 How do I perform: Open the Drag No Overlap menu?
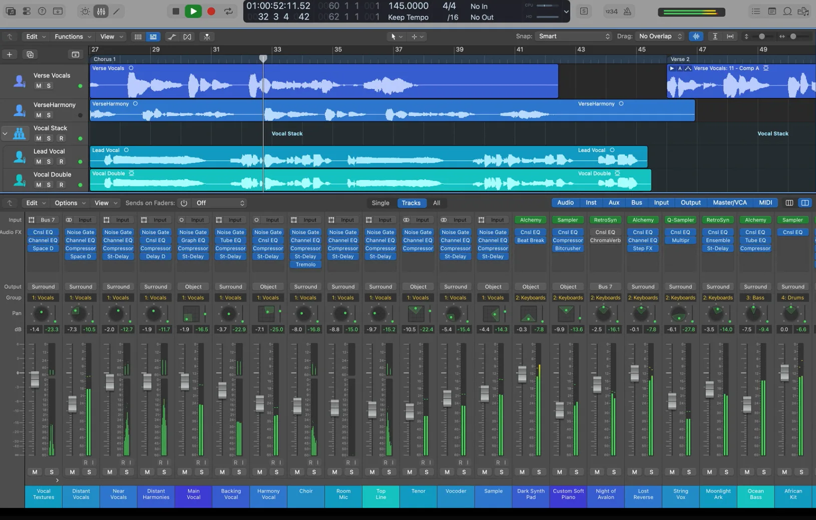660,36
